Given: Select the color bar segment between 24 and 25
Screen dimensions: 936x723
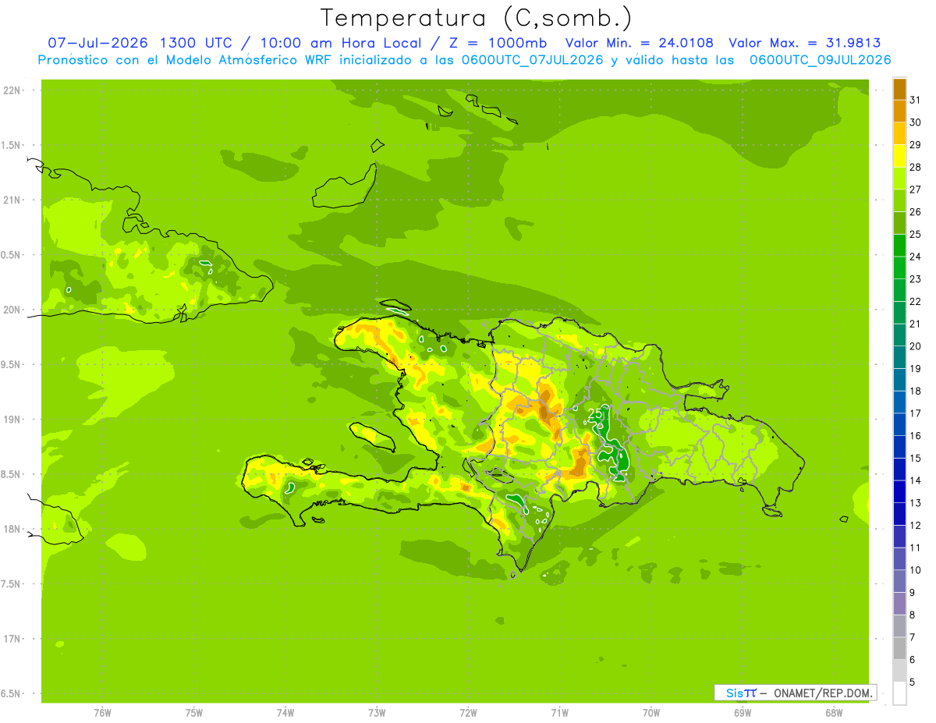Looking at the screenshot, I should tap(899, 246).
